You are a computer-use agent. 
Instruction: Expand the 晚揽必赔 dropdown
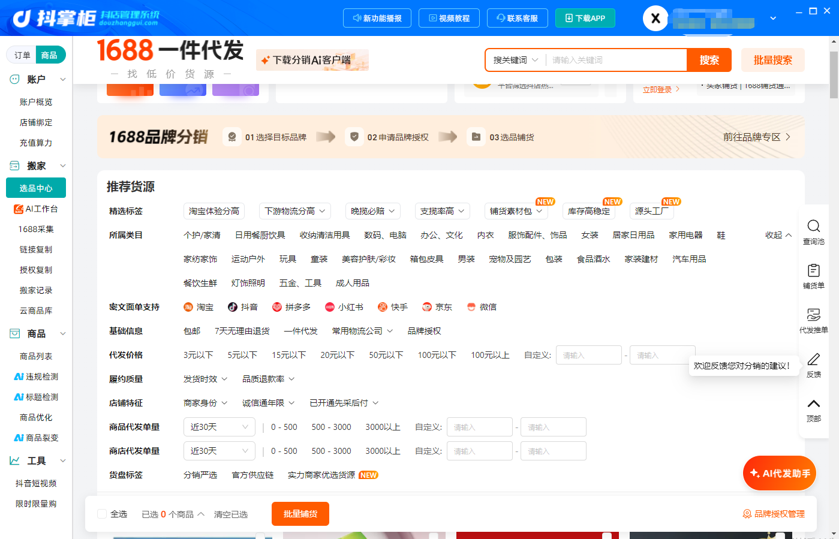pos(373,211)
